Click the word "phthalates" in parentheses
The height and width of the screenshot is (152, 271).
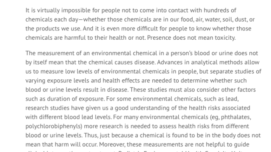point(236,117)
